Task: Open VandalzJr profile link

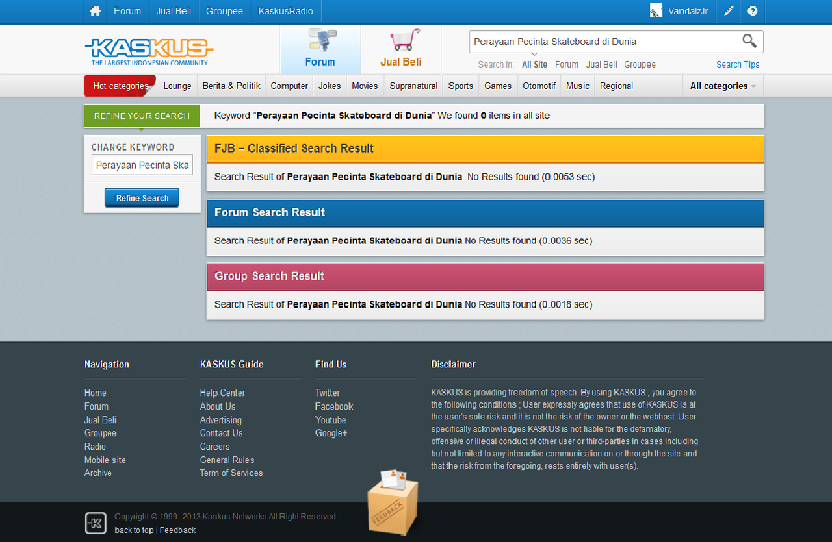Action: [x=688, y=11]
